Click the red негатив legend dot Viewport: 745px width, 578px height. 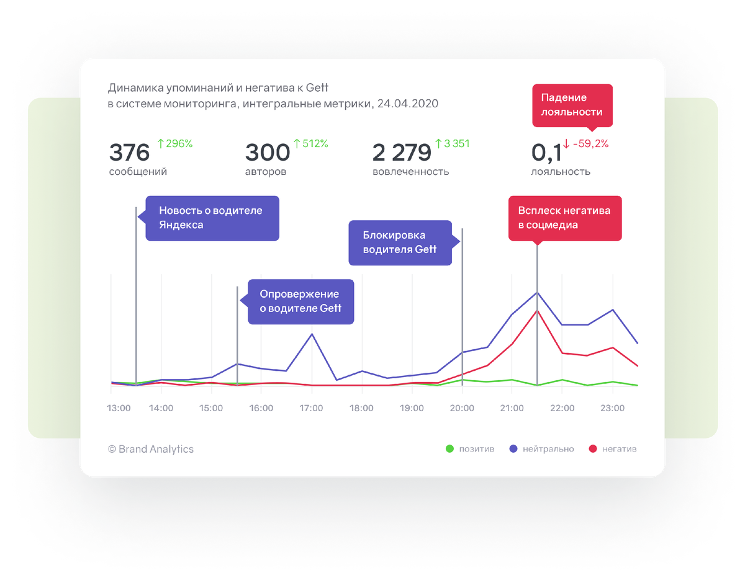click(x=593, y=449)
